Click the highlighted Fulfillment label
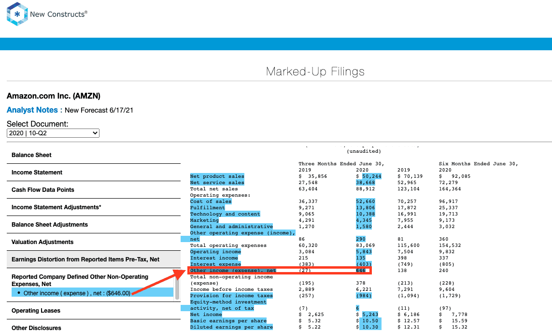This screenshot has height=331, width=552. [207, 208]
